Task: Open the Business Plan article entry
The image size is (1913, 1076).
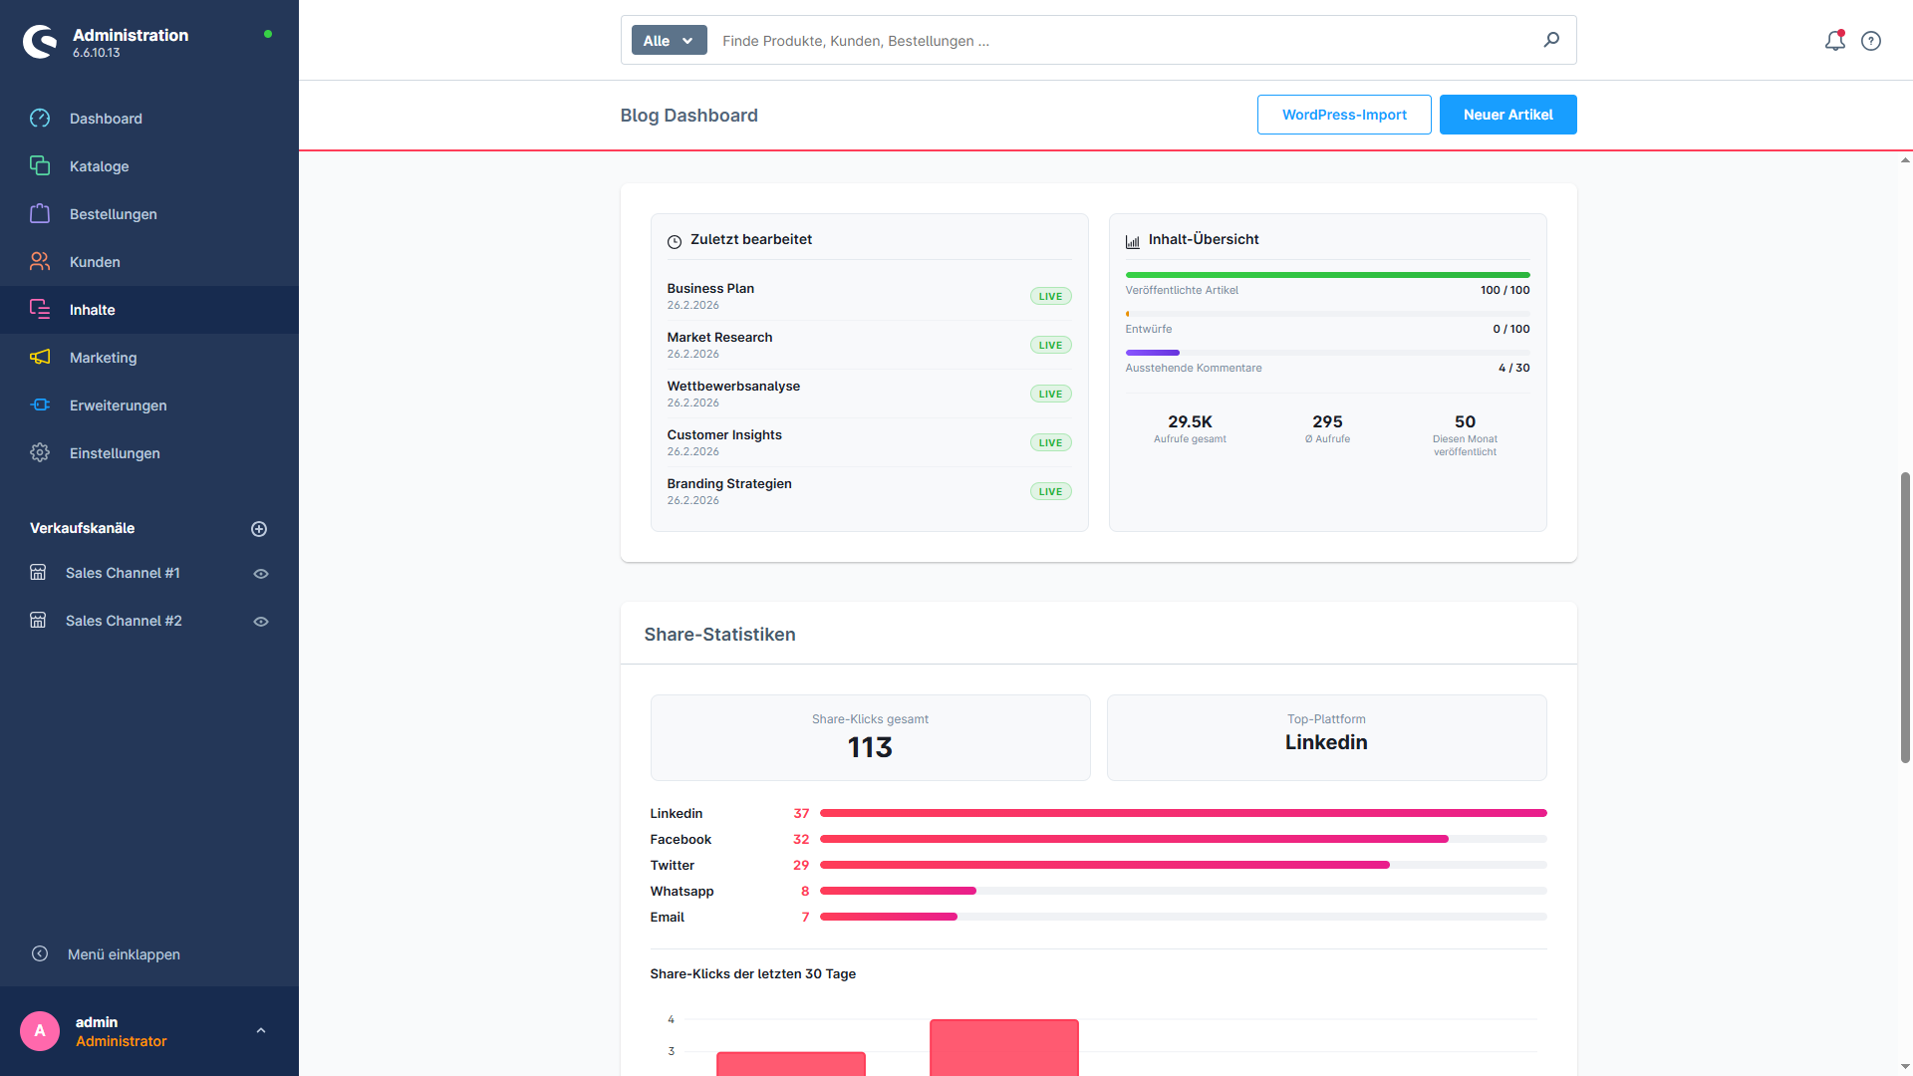Action: tap(869, 296)
